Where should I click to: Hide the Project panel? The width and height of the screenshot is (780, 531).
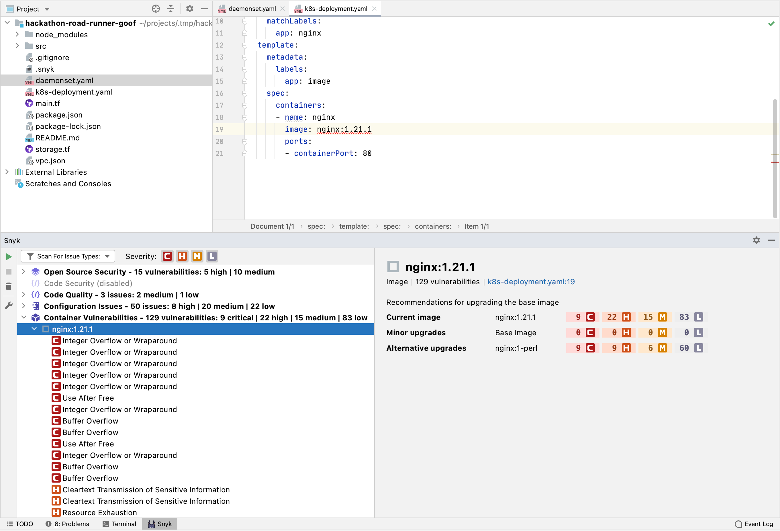click(x=204, y=9)
